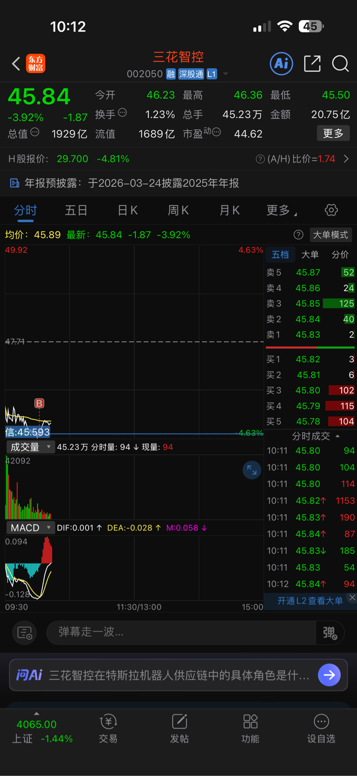Switch to 周K chart tab
Image resolution: width=357 pixels, height=776 pixels.
coord(178,210)
